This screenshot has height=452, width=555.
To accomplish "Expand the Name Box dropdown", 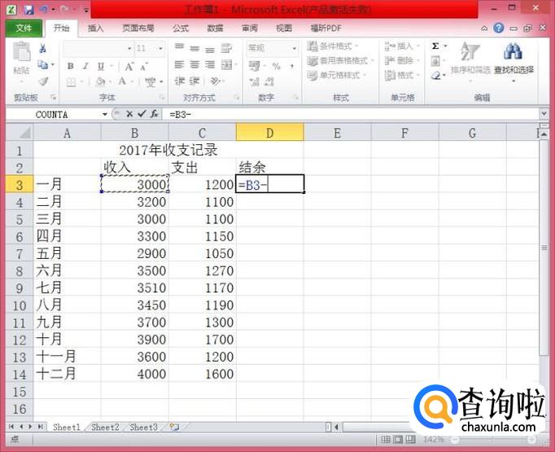I will tap(105, 114).
